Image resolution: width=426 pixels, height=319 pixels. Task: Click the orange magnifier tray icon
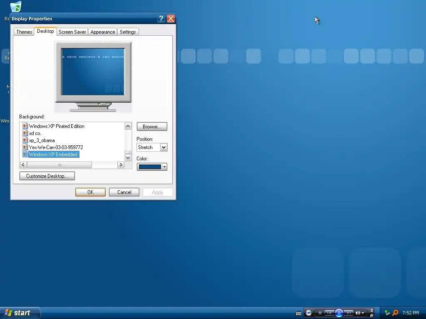(x=395, y=313)
